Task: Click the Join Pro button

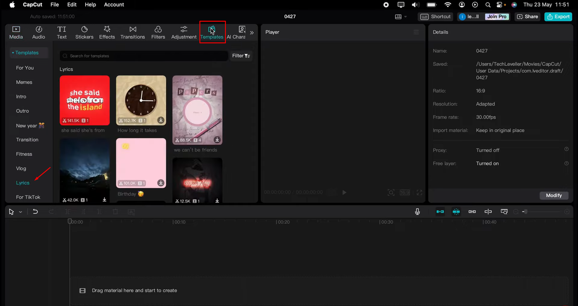Action: click(497, 17)
